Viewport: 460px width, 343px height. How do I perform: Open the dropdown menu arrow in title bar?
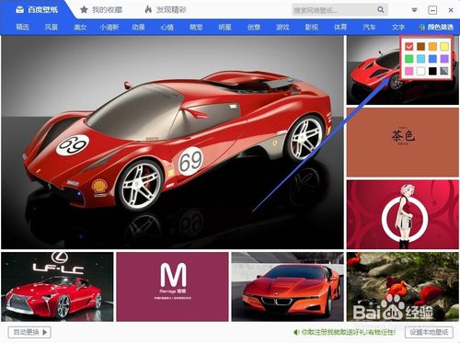point(414,10)
